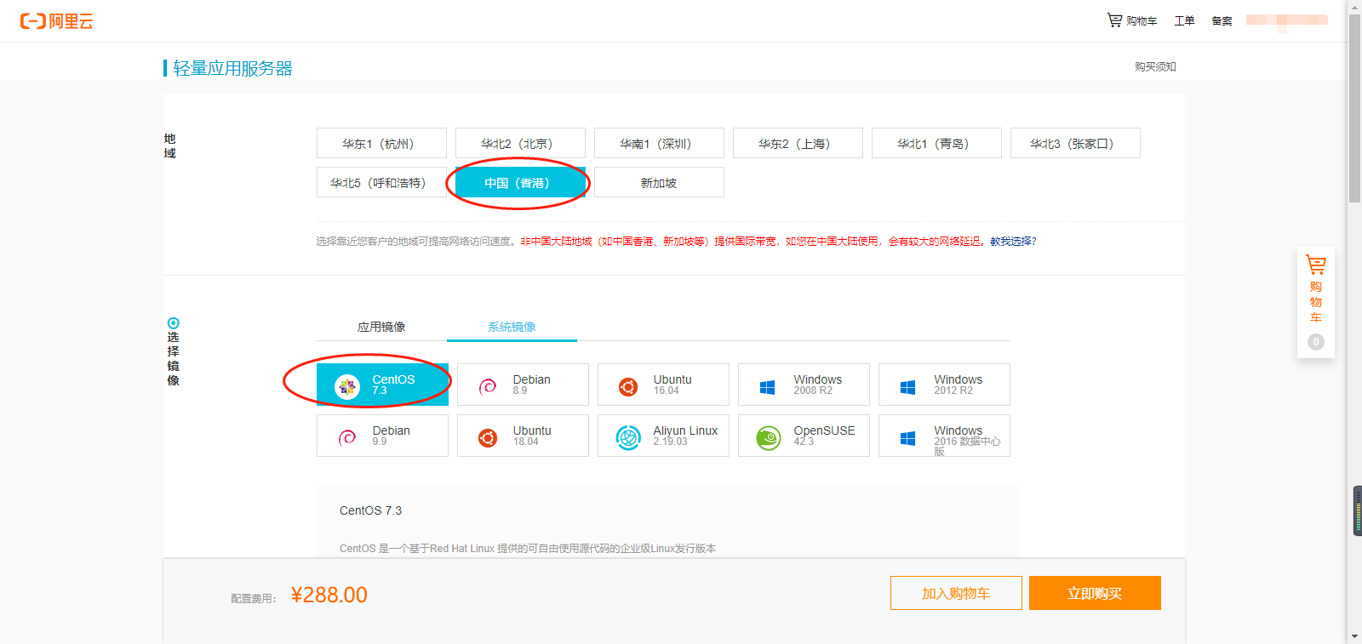Image resolution: width=1362 pixels, height=644 pixels.
Task: Click the blurred account name in header
Action: 1287,20
